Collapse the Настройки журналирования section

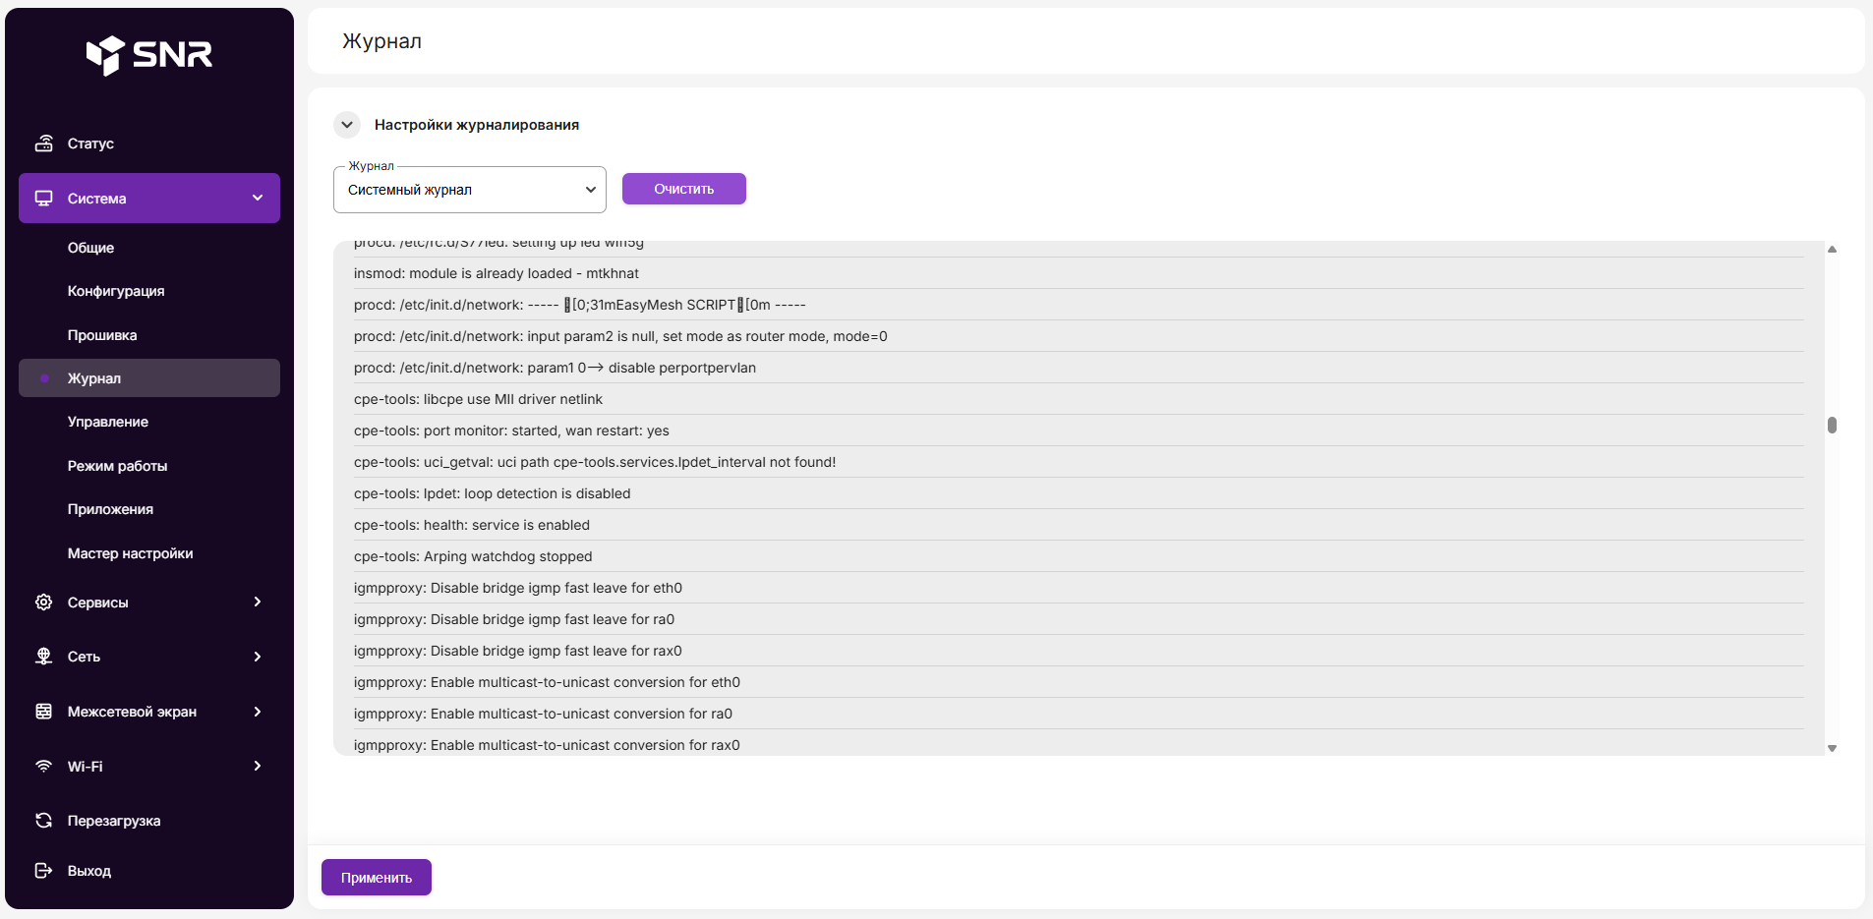point(347,125)
